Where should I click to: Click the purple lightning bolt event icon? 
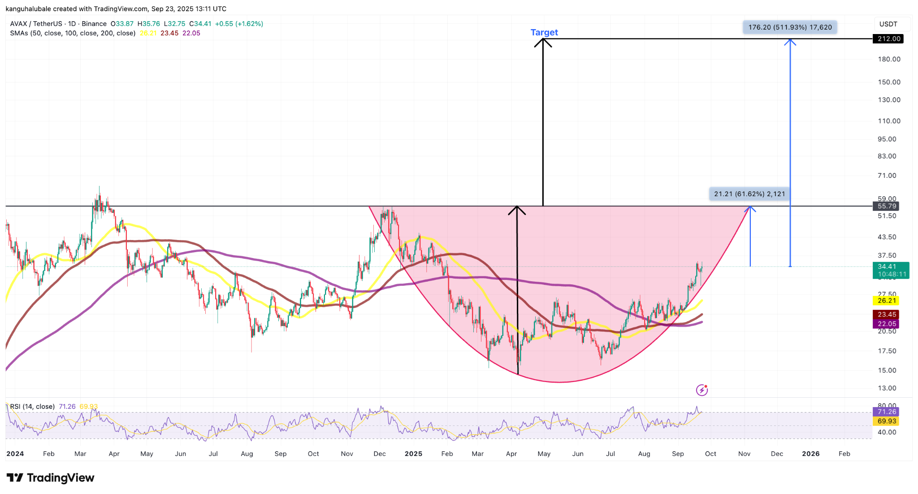click(x=701, y=390)
